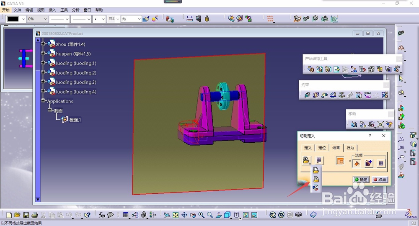This screenshot has height=226, width=419.
Task: Toggle the grid option in 选项 group
Action: pos(381,163)
